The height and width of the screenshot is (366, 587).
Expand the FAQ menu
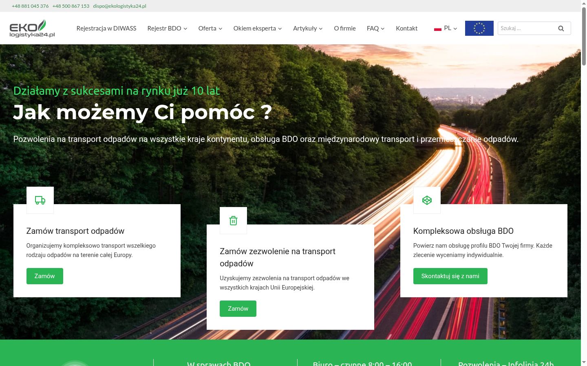point(375,28)
